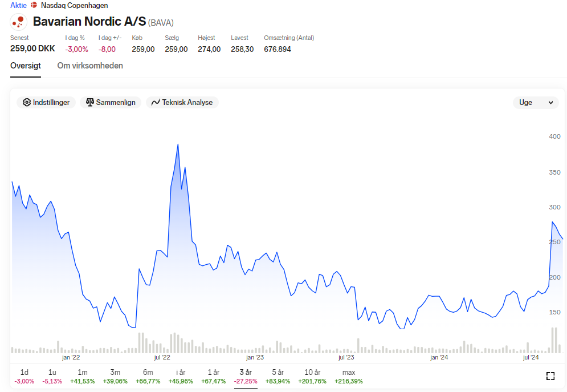This screenshot has width=567, height=392.
Task: Select the 3 år time range
Action: pyautogui.click(x=246, y=377)
